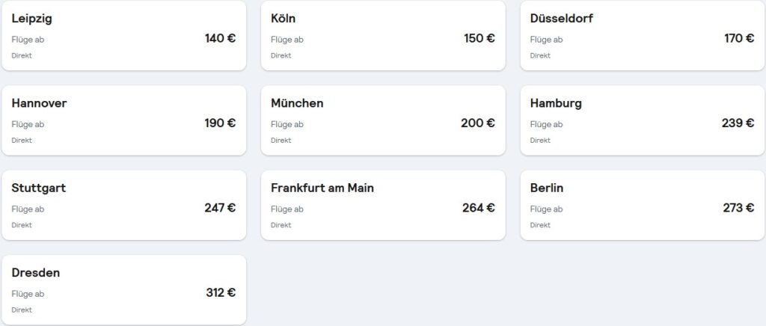Choose the Hannover flight offer

pyautogui.click(x=124, y=120)
